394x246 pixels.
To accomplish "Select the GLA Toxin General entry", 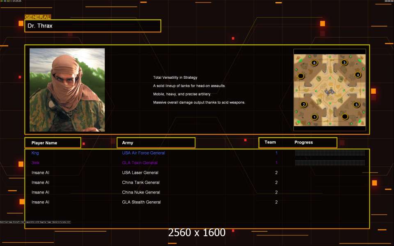I will (140, 163).
